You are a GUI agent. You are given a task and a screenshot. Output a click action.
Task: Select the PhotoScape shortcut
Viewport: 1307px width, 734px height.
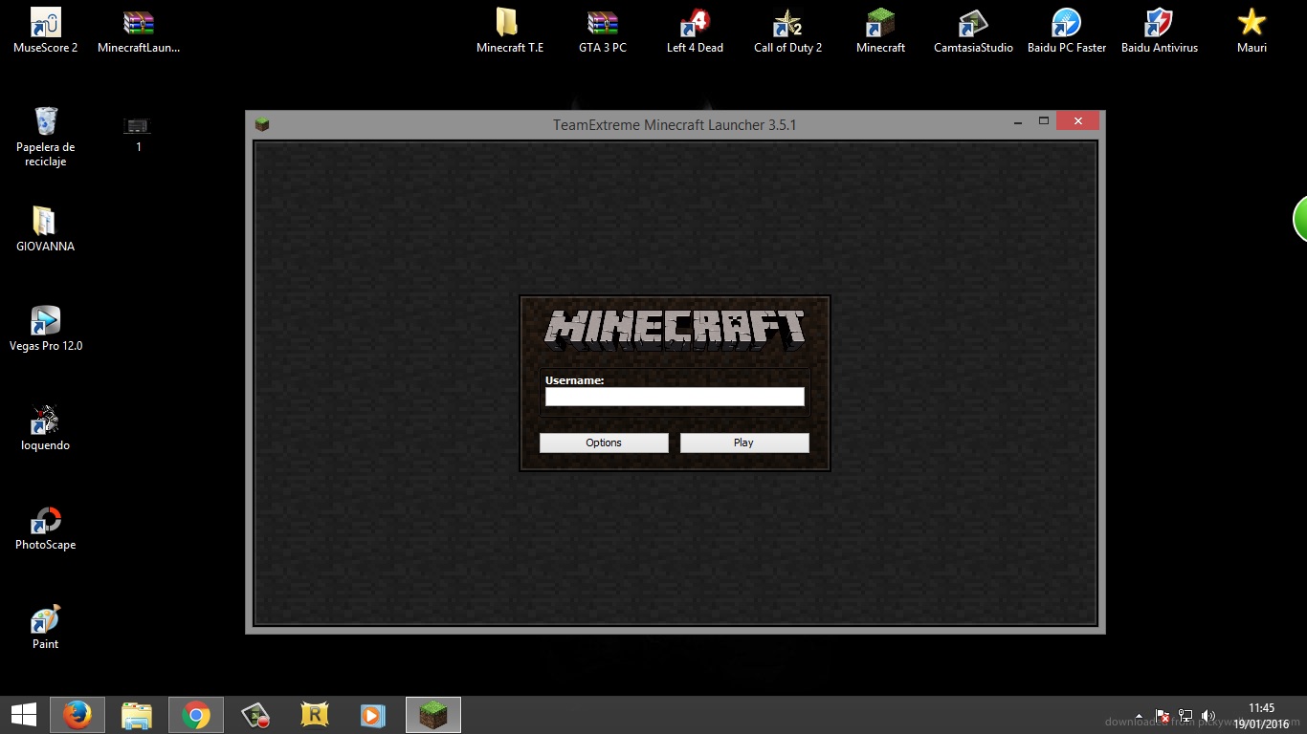coord(45,527)
